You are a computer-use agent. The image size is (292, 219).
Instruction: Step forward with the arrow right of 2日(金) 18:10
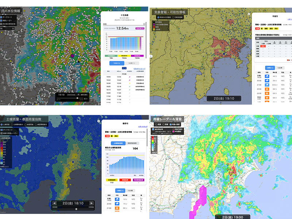92,203
